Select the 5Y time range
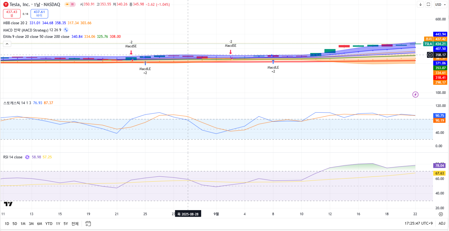The image size is (449, 231). [x=66, y=224]
